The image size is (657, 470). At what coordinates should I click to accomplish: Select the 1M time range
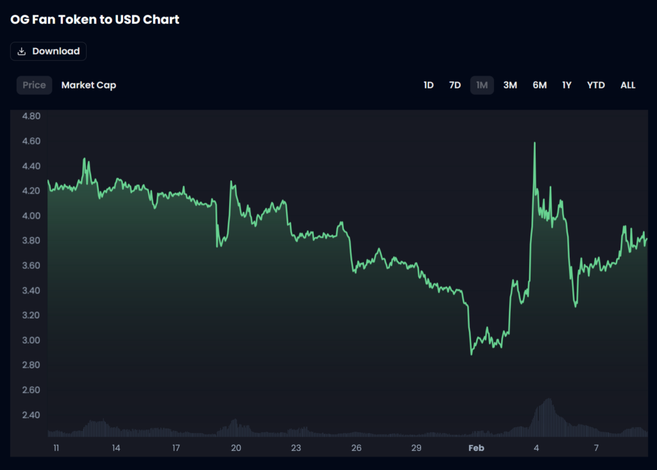click(x=482, y=85)
